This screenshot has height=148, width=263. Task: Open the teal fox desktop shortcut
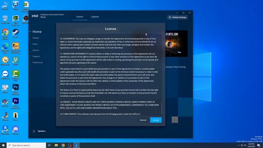pos(16,61)
